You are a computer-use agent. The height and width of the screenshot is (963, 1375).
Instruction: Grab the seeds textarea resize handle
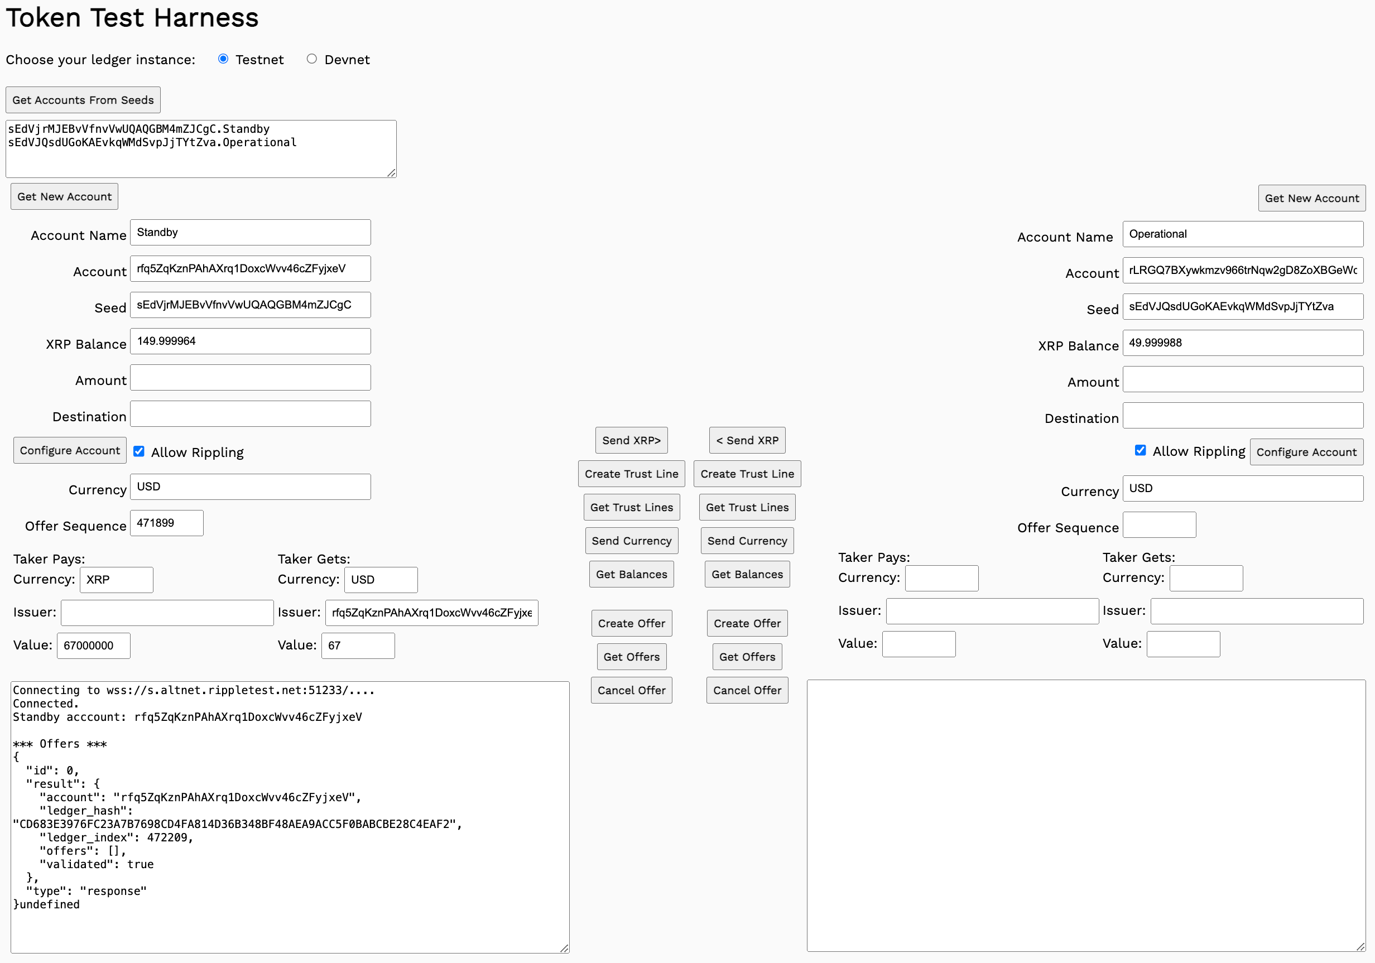[391, 173]
